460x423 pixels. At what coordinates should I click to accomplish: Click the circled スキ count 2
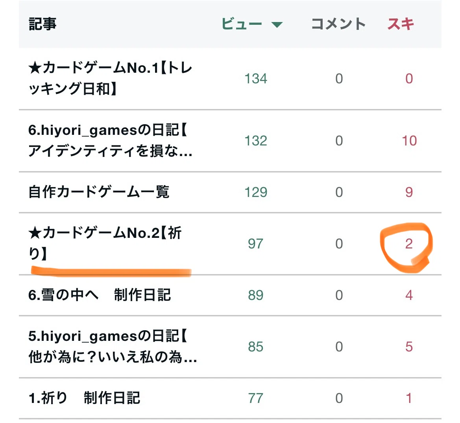tap(409, 244)
